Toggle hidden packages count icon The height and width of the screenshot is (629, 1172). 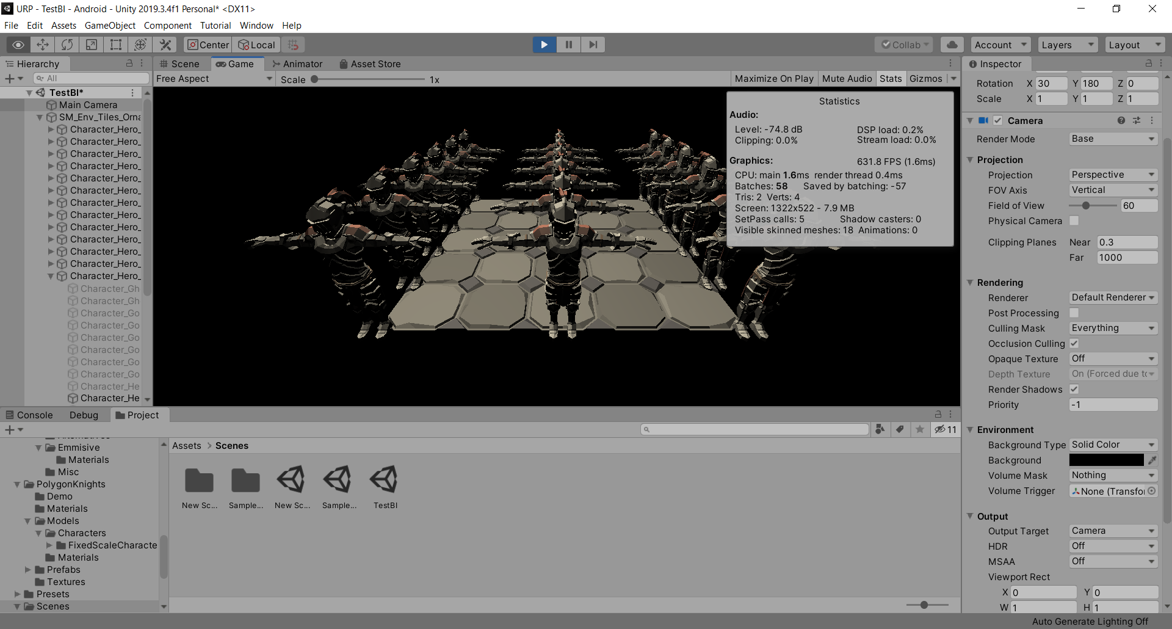point(946,429)
